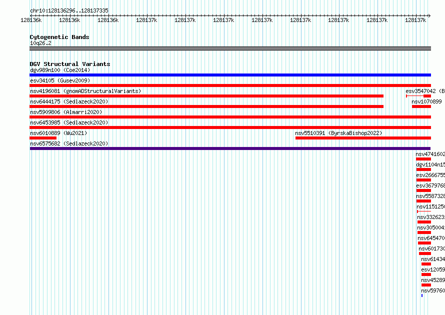
Task: Open the nsv305004 variant label
Action: [431, 227]
